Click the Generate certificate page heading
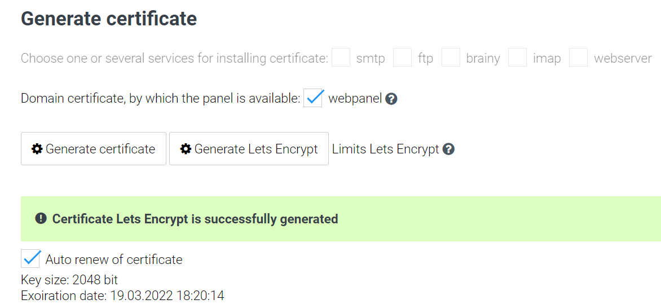Viewport: 661px width, 304px height. pos(109,19)
